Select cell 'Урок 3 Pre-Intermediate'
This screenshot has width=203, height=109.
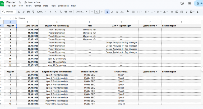(57, 81)
